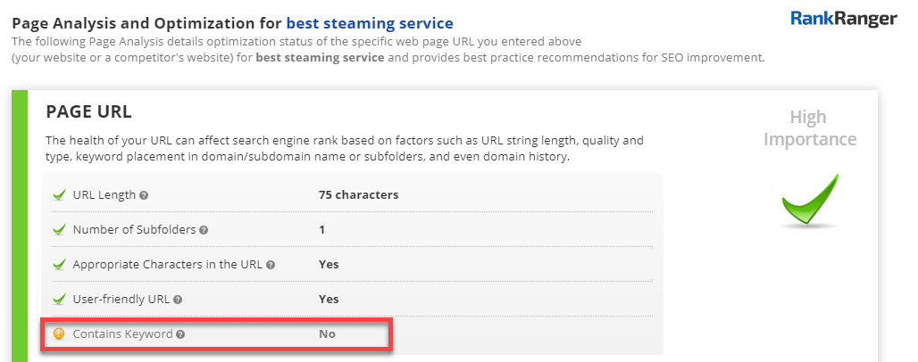Select the "75 characters" URL length value
This screenshot has height=362, width=918.
pyautogui.click(x=358, y=194)
